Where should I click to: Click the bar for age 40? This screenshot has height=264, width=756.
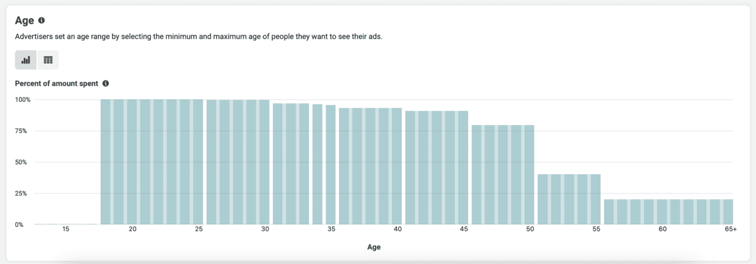397,166
